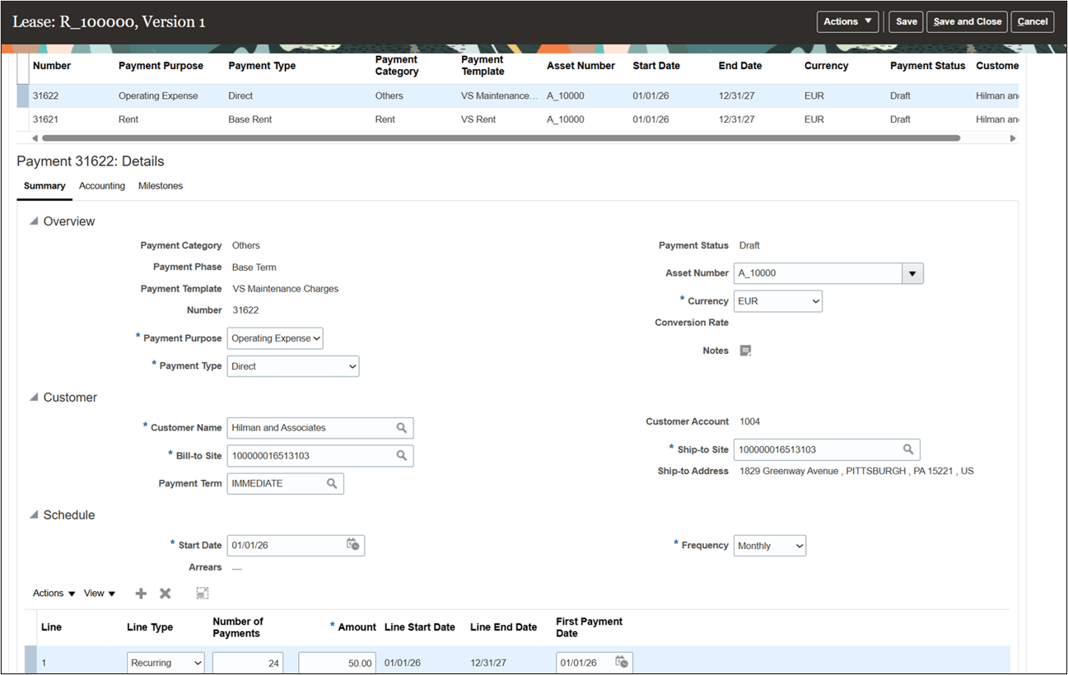Click the Cancel button
This screenshot has height=675, width=1068.
tap(1032, 21)
